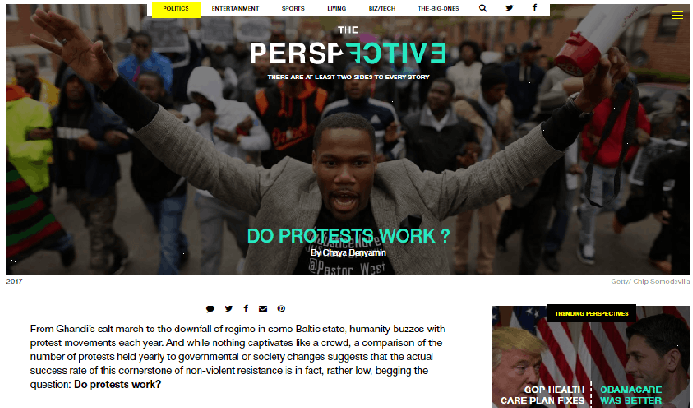Open the yellow hamburger menu icon
The width and height of the screenshot is (693, 408).
[x=677, y=16]
